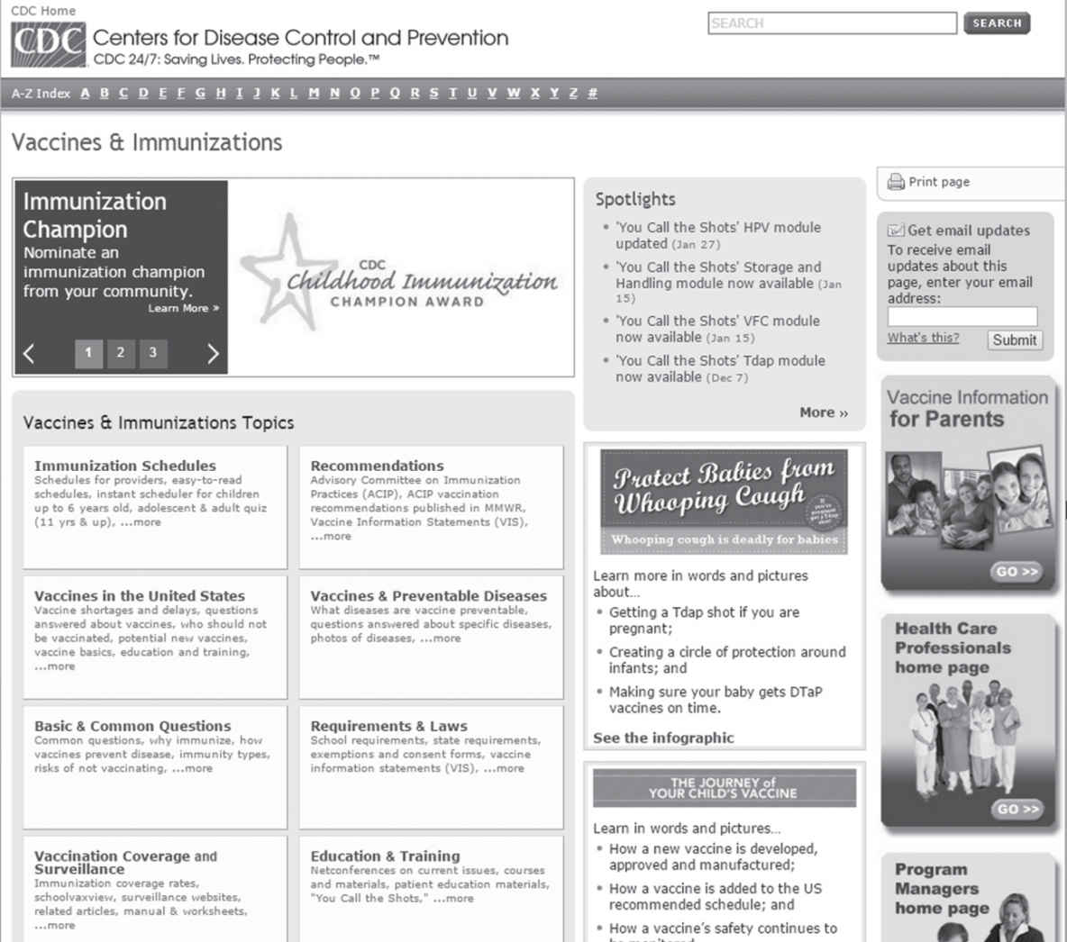
Task: Click More link under Spotlights
Action: 824,412
